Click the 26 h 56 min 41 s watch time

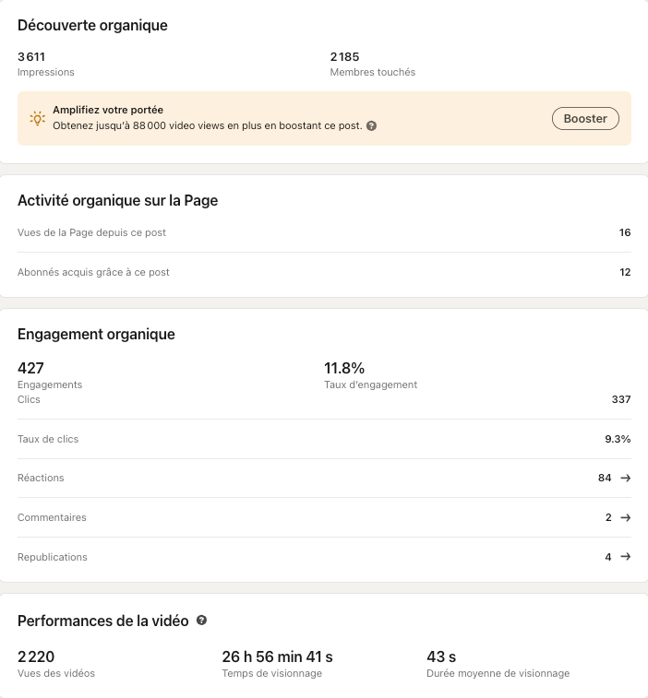(x=277, y=657)
